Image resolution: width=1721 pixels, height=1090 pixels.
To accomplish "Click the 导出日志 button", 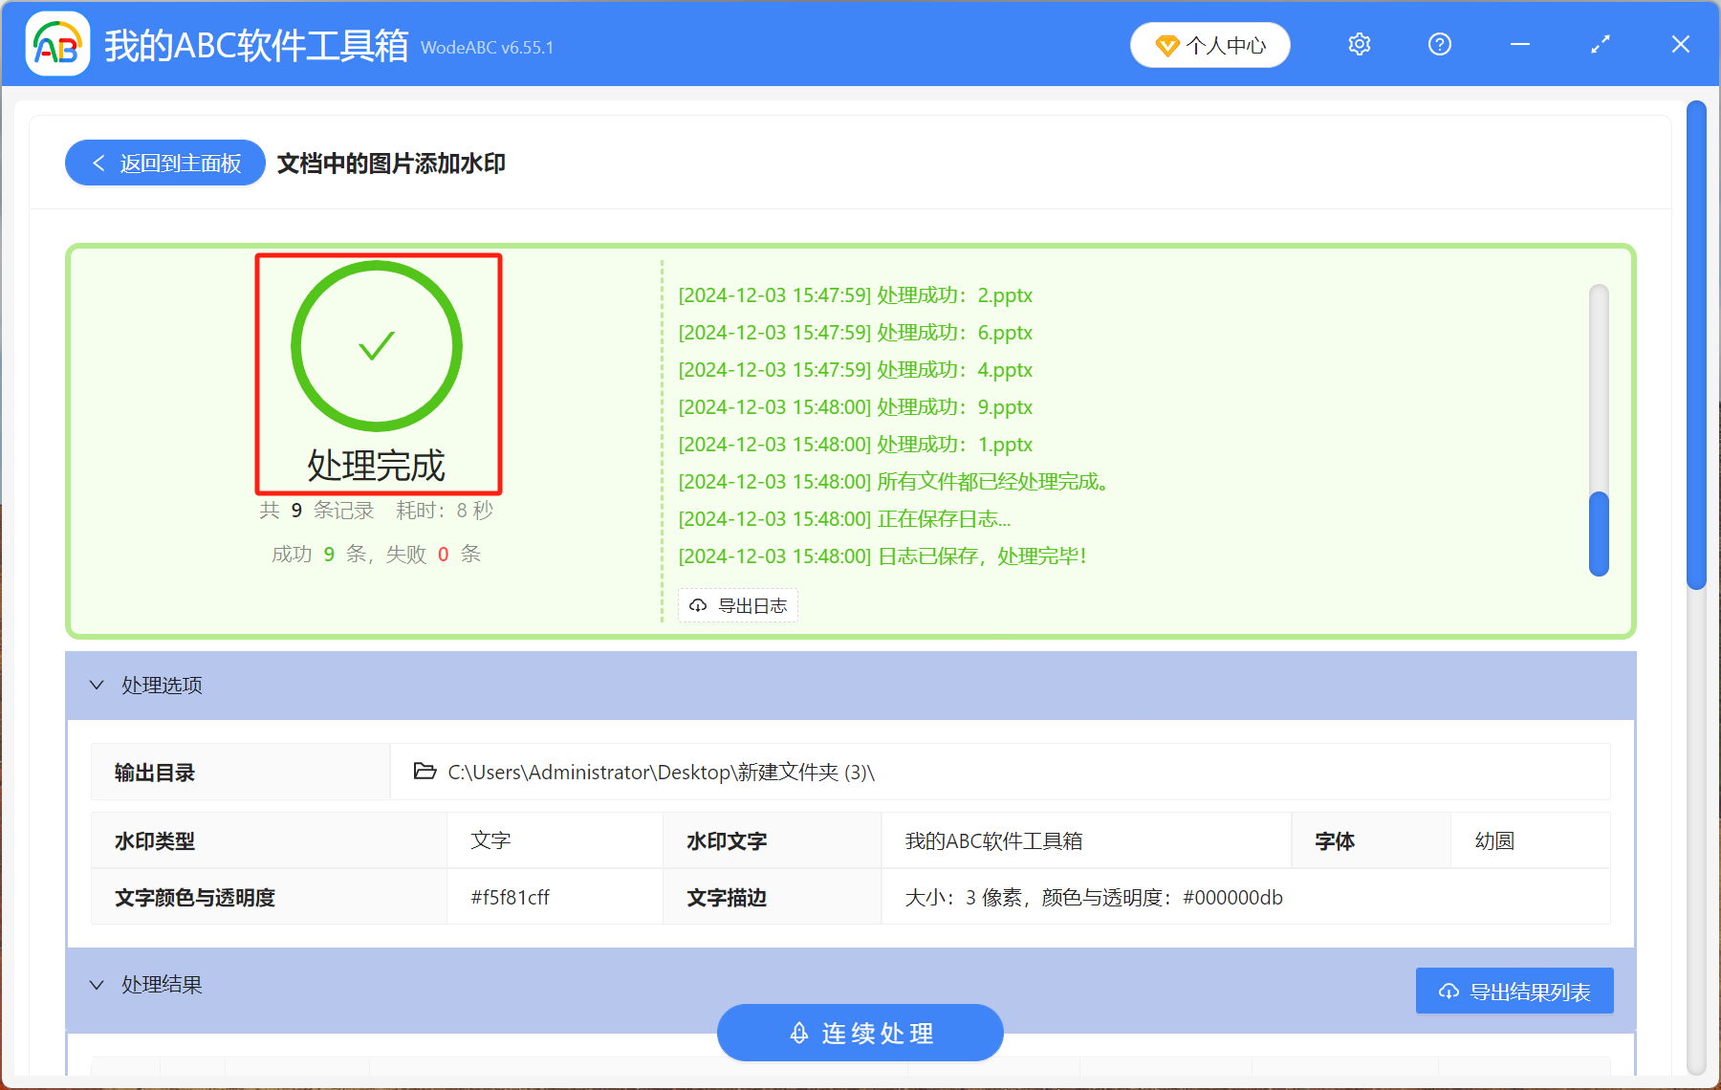I will coord(738,605).
